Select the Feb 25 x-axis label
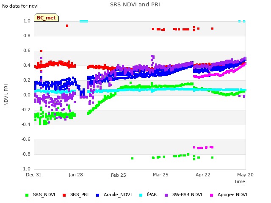Viewport: 271px width, 203px height. (119, 175)
